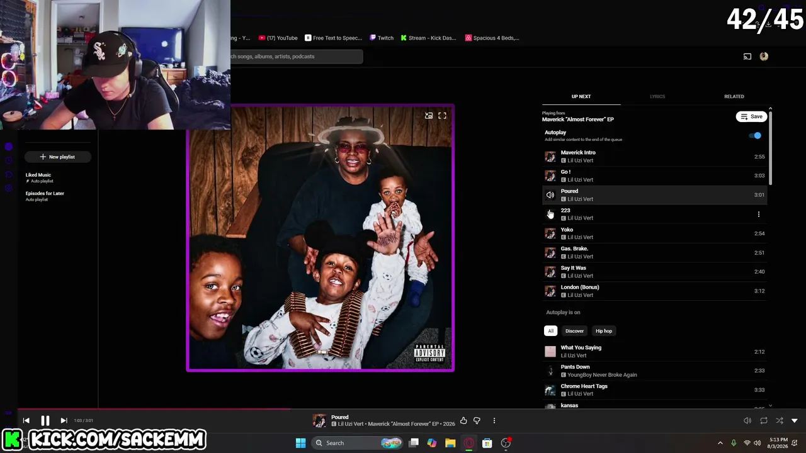The image size is (806, 453).
Task: Skip to the previous track
Action: click(x=26, y=420)
